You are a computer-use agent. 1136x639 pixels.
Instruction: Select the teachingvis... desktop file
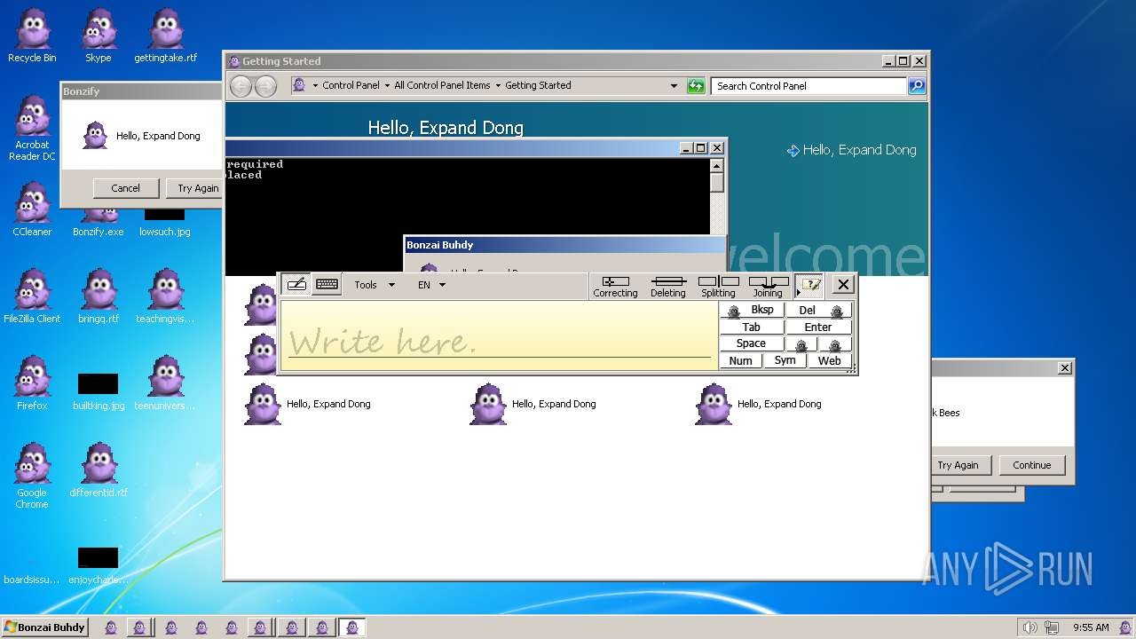(165, 296)
